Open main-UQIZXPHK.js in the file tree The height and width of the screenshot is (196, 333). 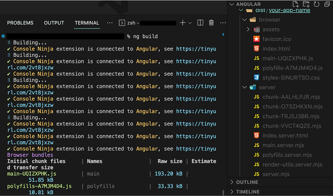[288, 58]
